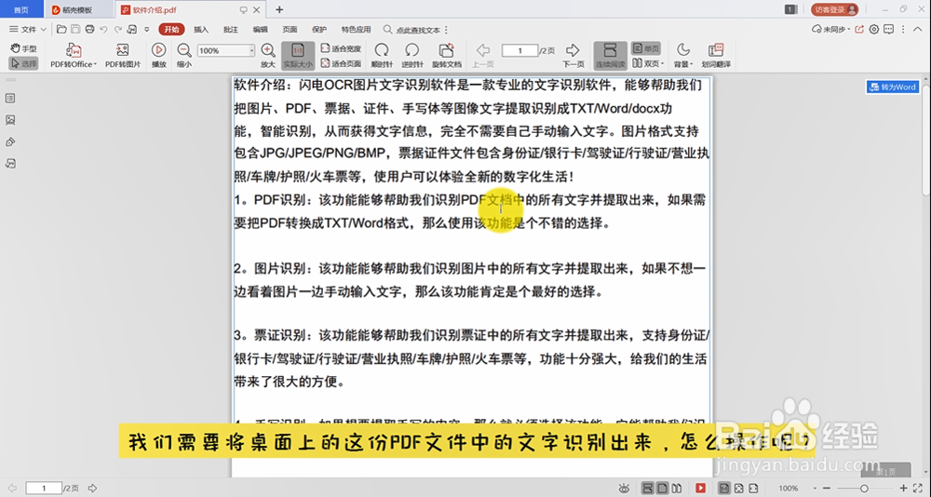The image size is (931, 497).
Task: Fit whole page 适合页面
Action: click(x=342, y=63)
